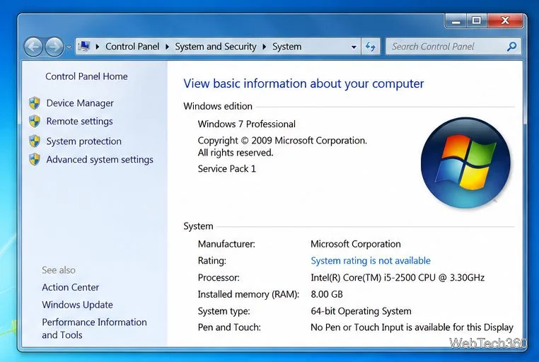Click the 'Copyright © 2009 Microsoft Corporation' text
This screenshot has height=362, width=539.
(282, 141)
